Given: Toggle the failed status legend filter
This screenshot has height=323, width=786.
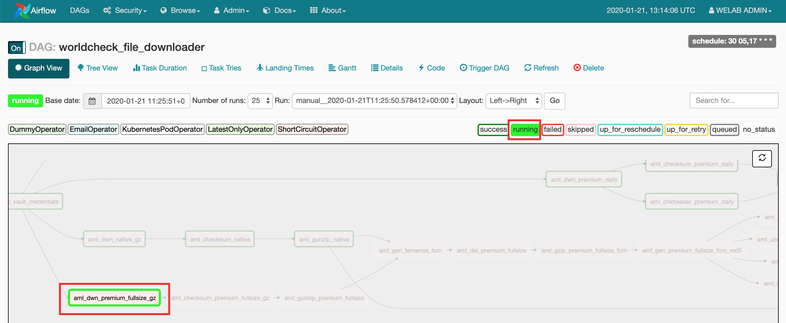Looking at the screenshot, I should tap(552, 129).
